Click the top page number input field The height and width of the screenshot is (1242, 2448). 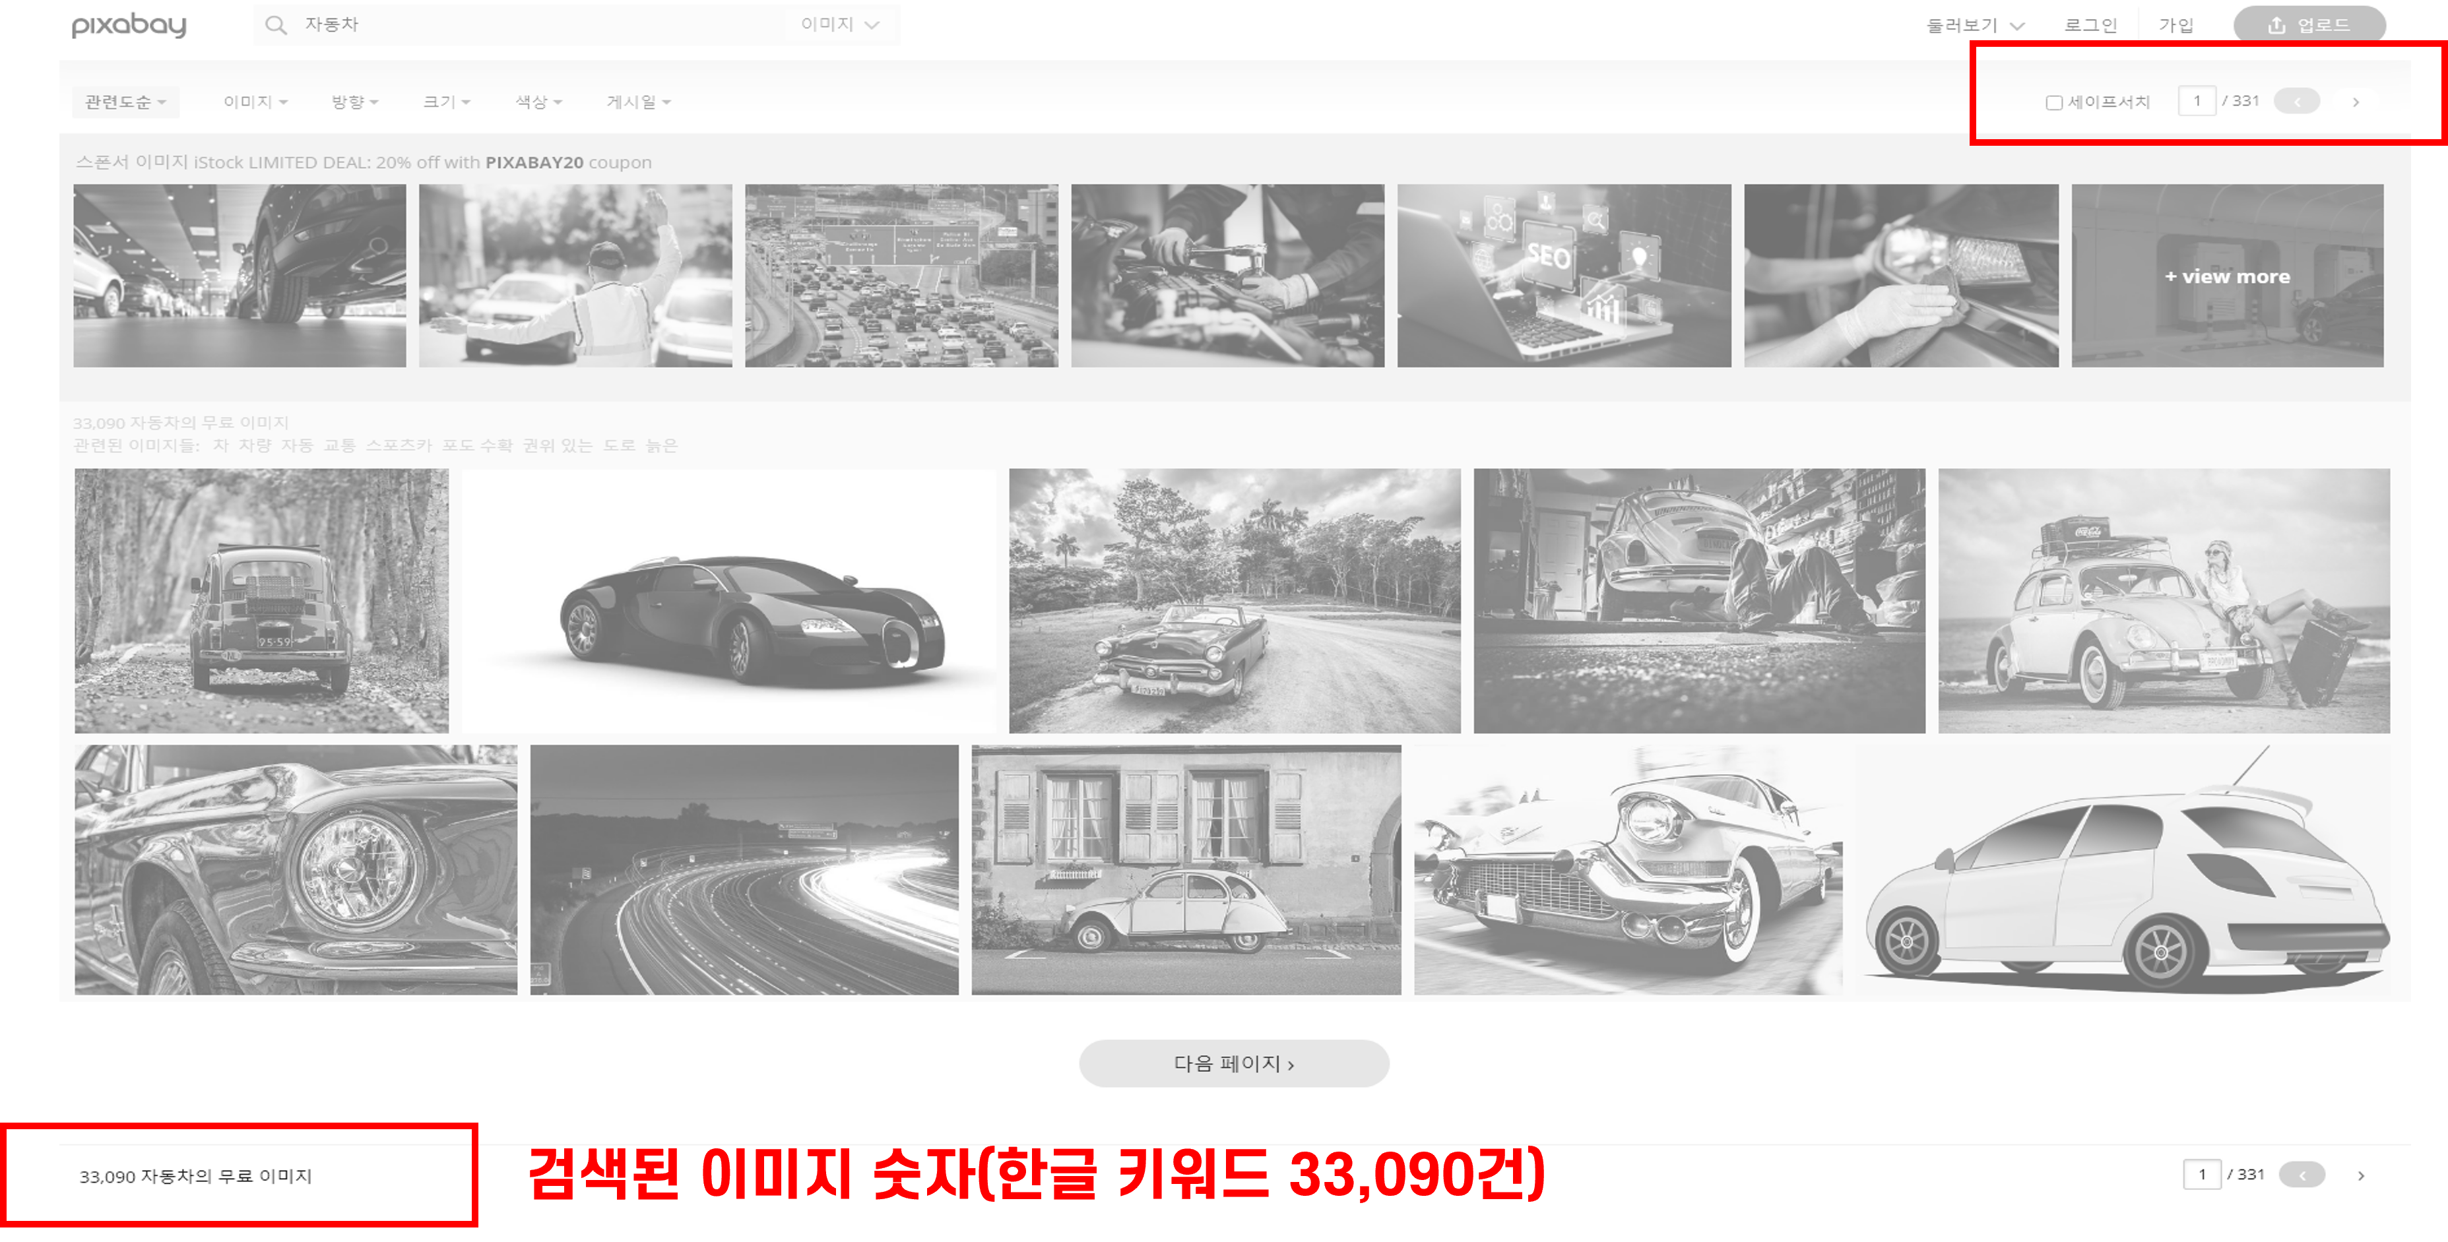[x=2196, y=101]
